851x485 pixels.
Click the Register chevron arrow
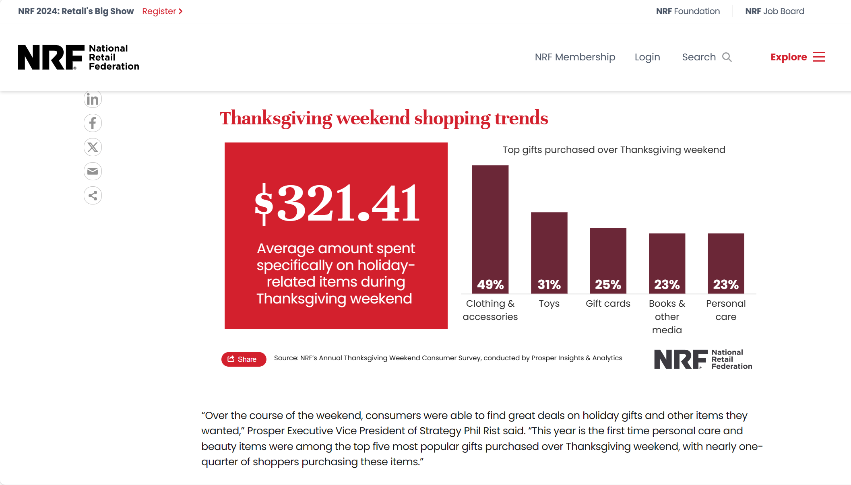[181, 11]
